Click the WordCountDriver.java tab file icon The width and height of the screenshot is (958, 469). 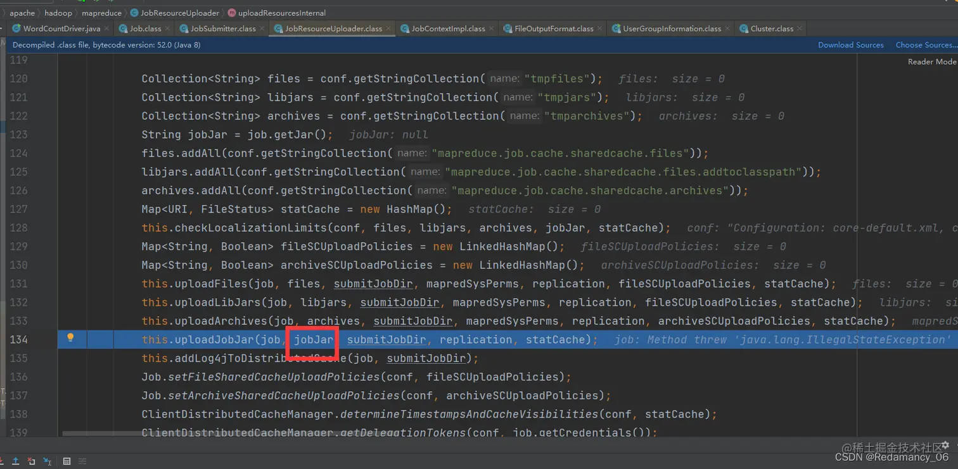click(16, 28)
